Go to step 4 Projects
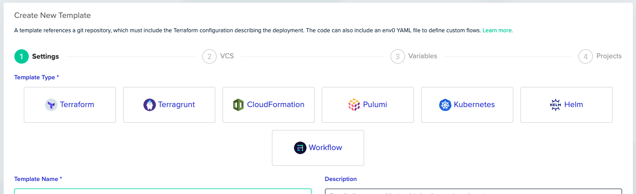The image size is (636, 194). point(600,56)
